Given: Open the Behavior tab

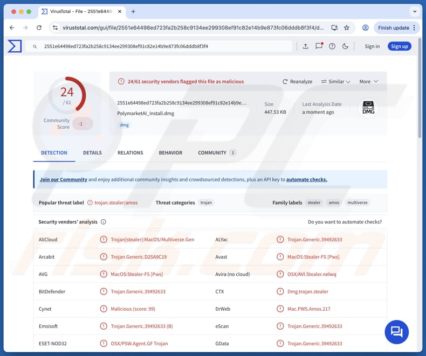Looking at the screenshot, I should 170,153.
